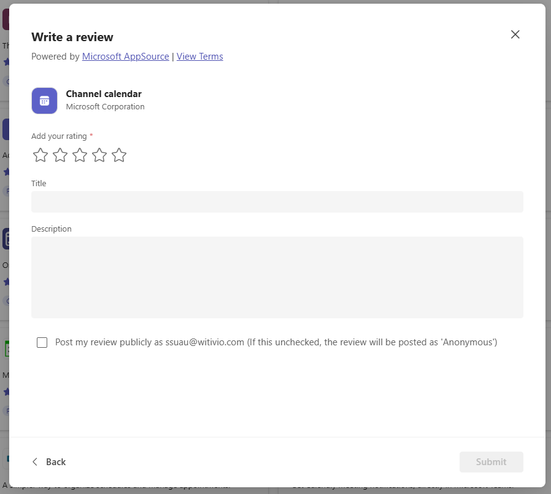Click the Title field label
Viewport: 551px width, 494px height.
39,183
